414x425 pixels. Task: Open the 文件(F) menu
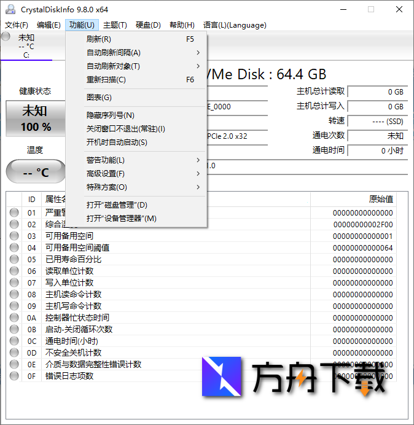tap(17, 25)
